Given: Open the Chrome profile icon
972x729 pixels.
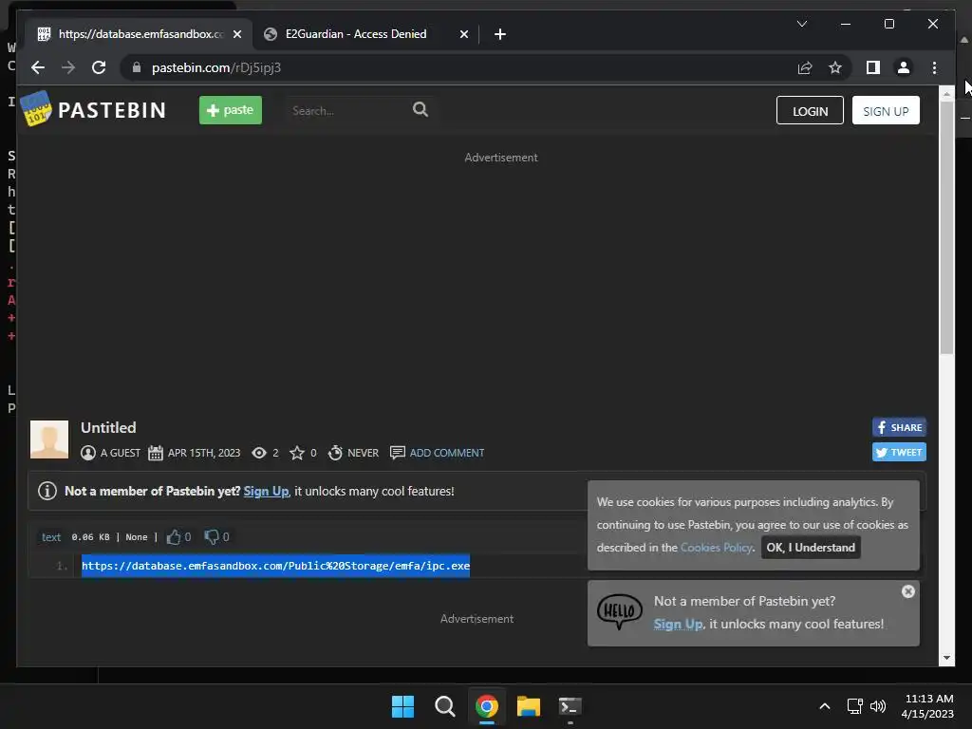Looking at the screenshot, I should (904, 67).
